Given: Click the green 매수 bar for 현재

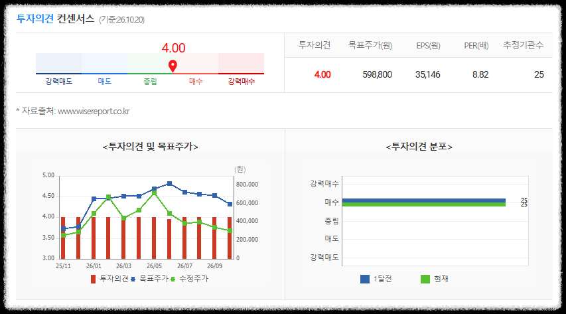Looking at the screenshot, I should (424, 204).
